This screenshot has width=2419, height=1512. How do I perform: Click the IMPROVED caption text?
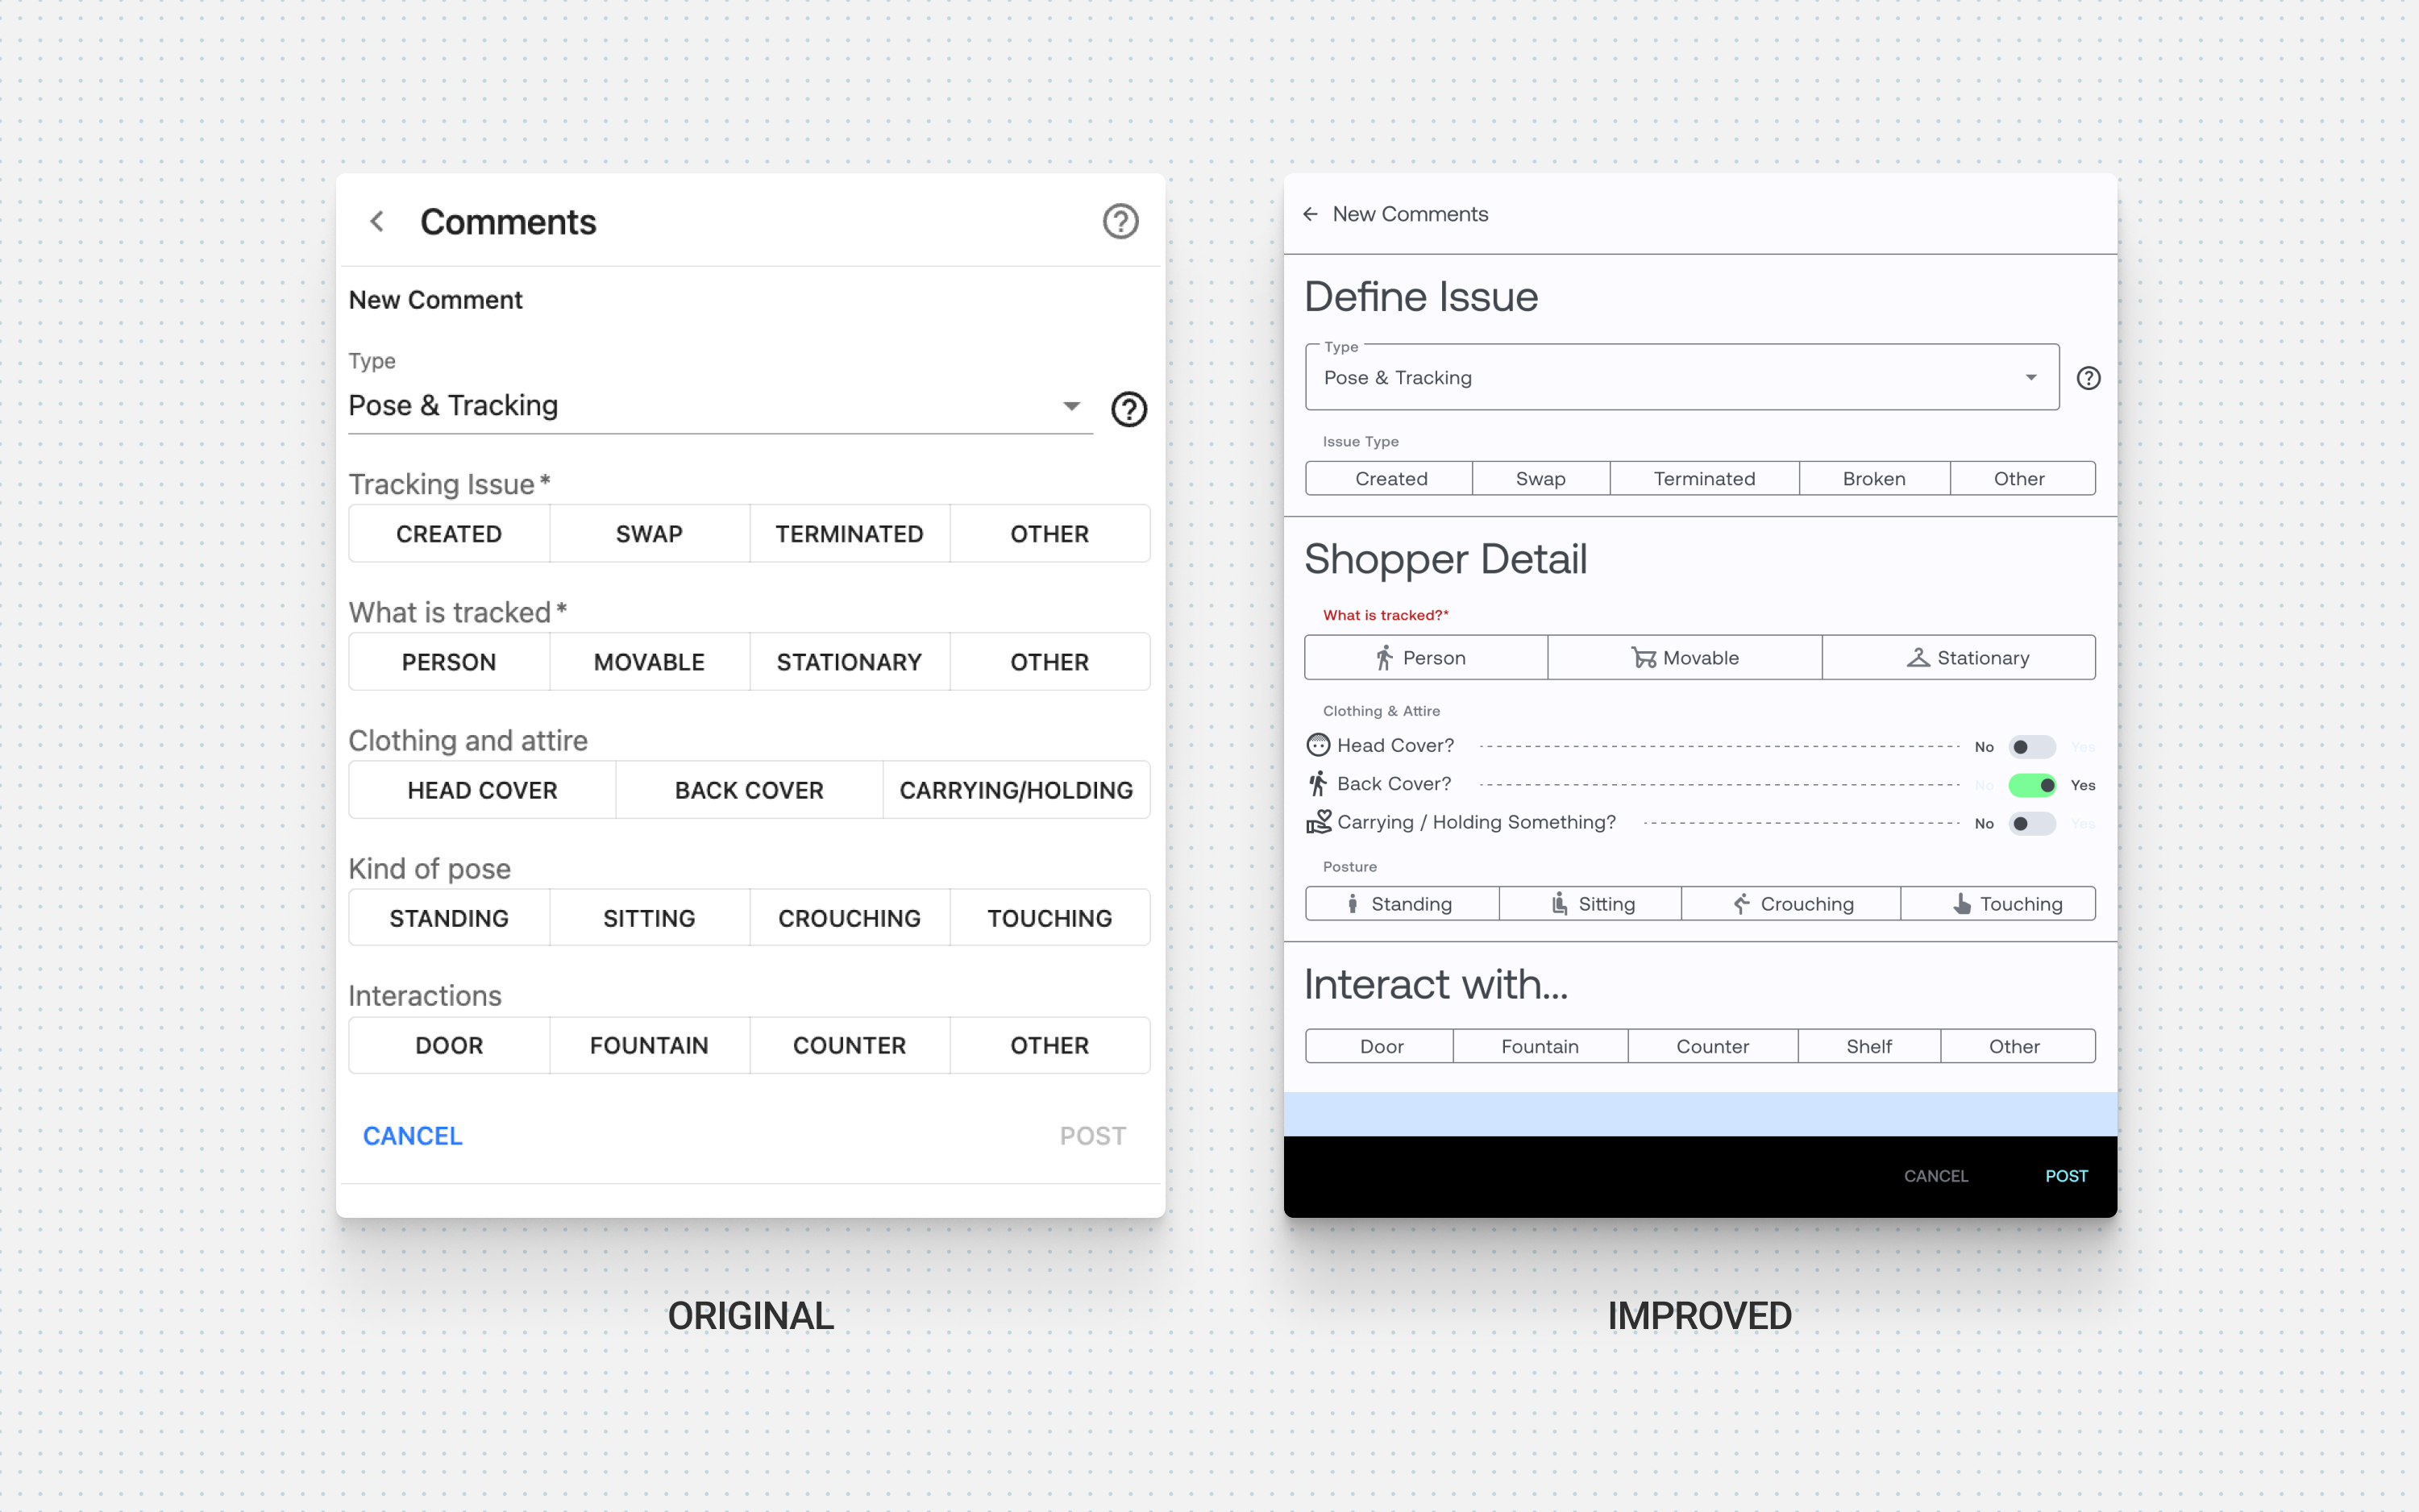click(x=1699, y=1316)
